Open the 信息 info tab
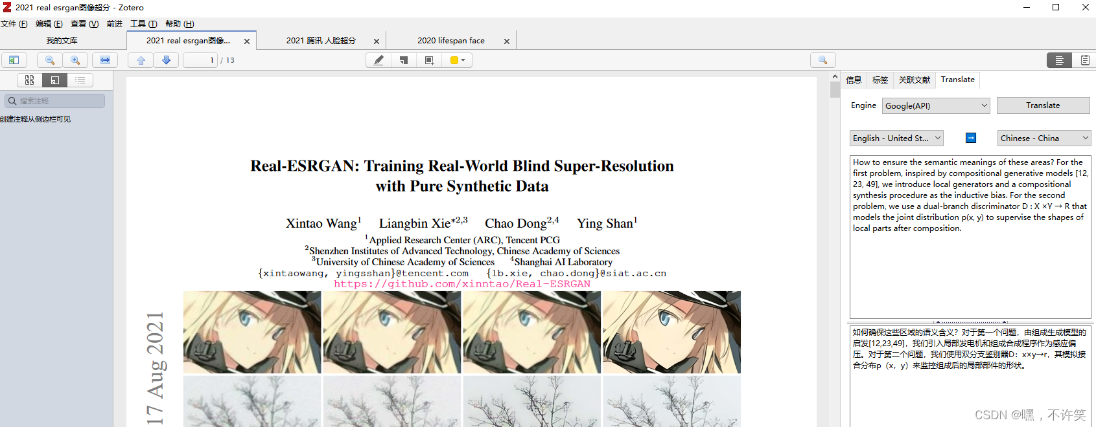Screen dimensions: 1096x427 854,80
